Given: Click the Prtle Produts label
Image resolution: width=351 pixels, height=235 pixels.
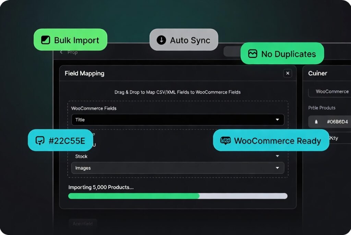Looking at the screenshot, I should point(322,108).
